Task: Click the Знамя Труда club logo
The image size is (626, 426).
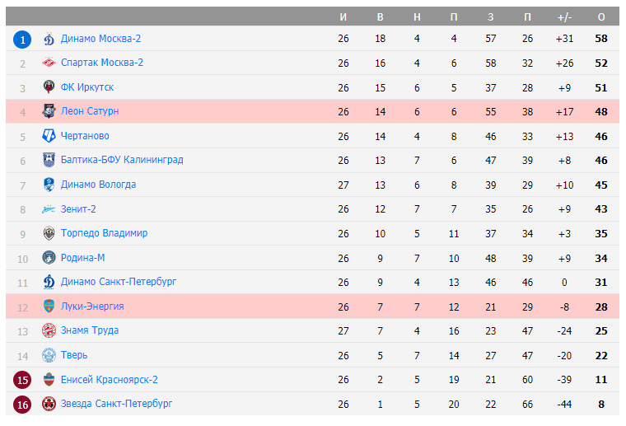Action: click(49, 330)
